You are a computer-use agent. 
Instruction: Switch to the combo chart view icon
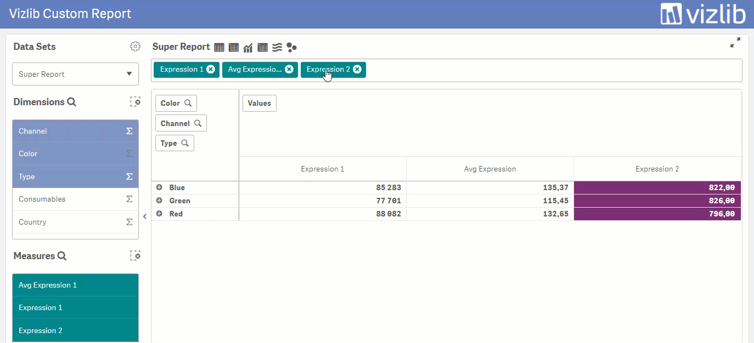click(x=248, y=48)
